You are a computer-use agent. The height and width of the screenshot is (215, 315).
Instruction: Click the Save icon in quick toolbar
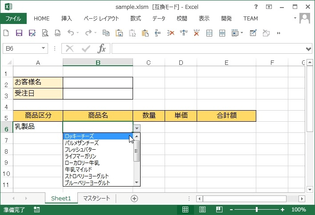[19, 33]
